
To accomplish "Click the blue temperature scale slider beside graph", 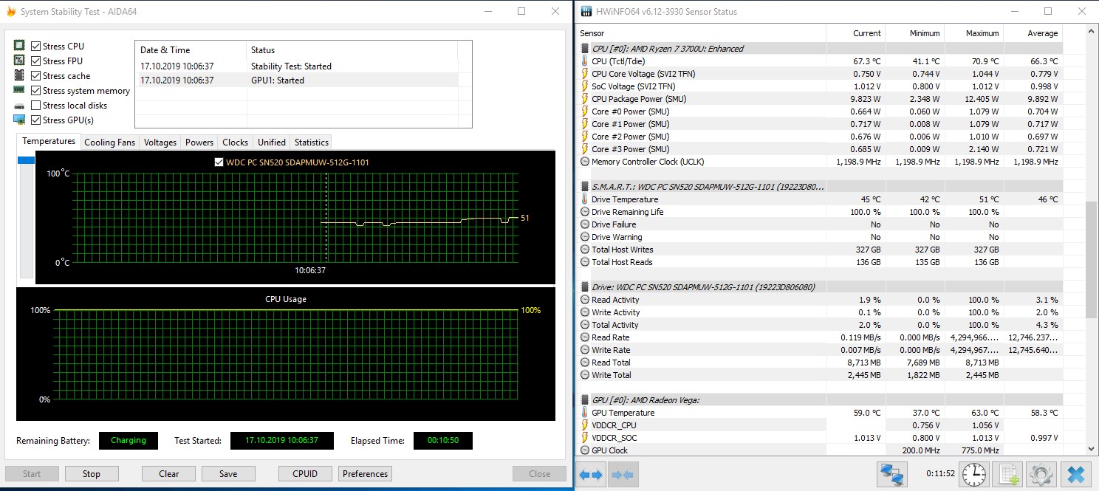I will [26, 160].
